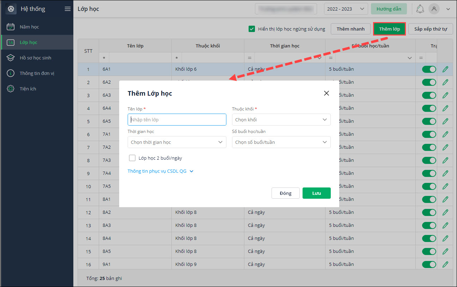
Task: Click the Hệ thống gear icon
Action: (11, 9)
